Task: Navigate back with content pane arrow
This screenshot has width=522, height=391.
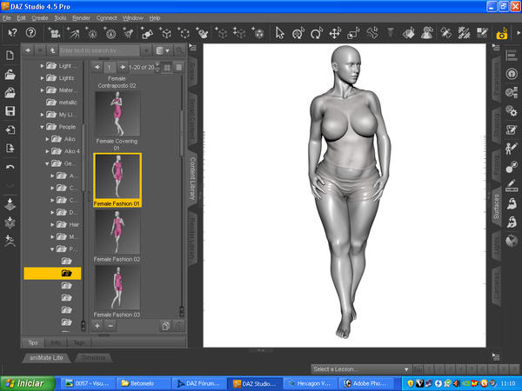Action: tap(29, 50)
